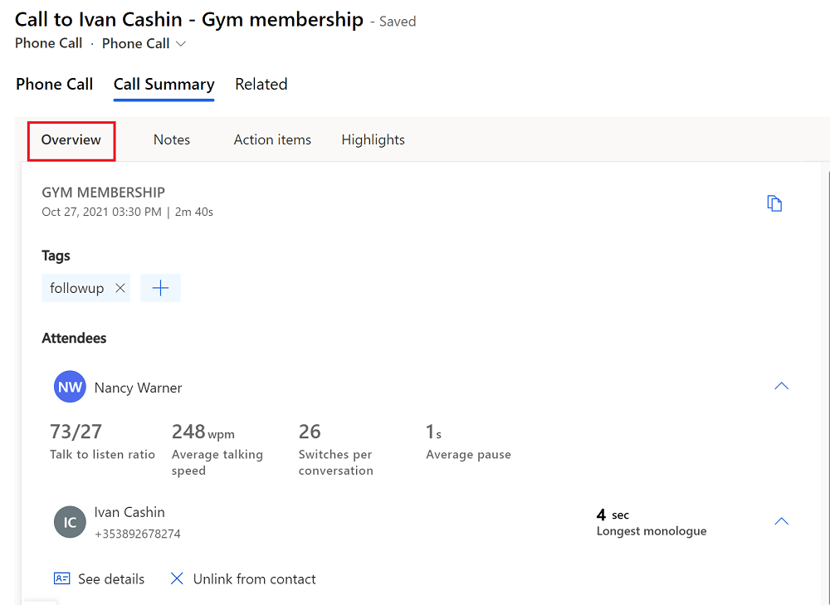
Task: Select the Overview sub-tab
Action: tap(71, 140)
